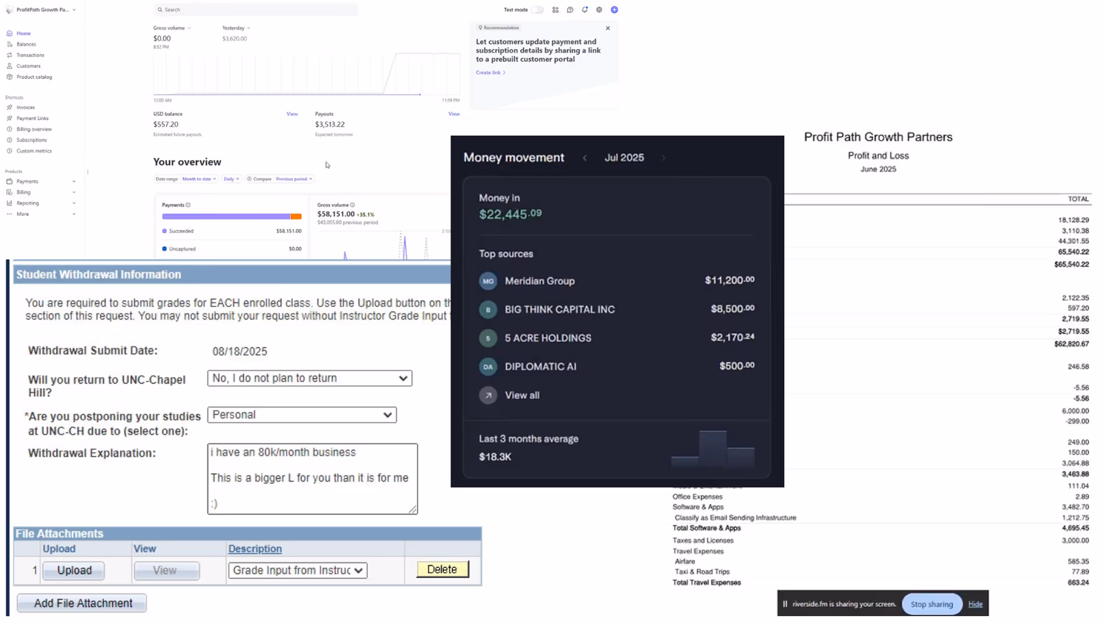Expand the Reporting section in sidebar
Image resolution: width=1106 pixels, height=623 pixels.
(x=27, y=203)
